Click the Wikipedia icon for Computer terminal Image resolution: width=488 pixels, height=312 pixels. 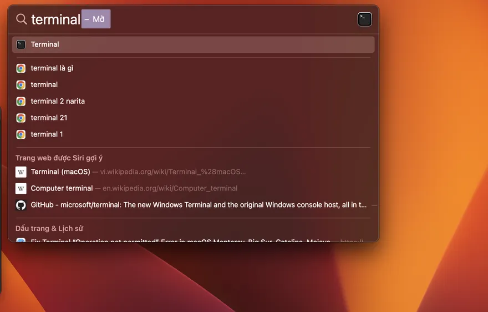[21, 188]
